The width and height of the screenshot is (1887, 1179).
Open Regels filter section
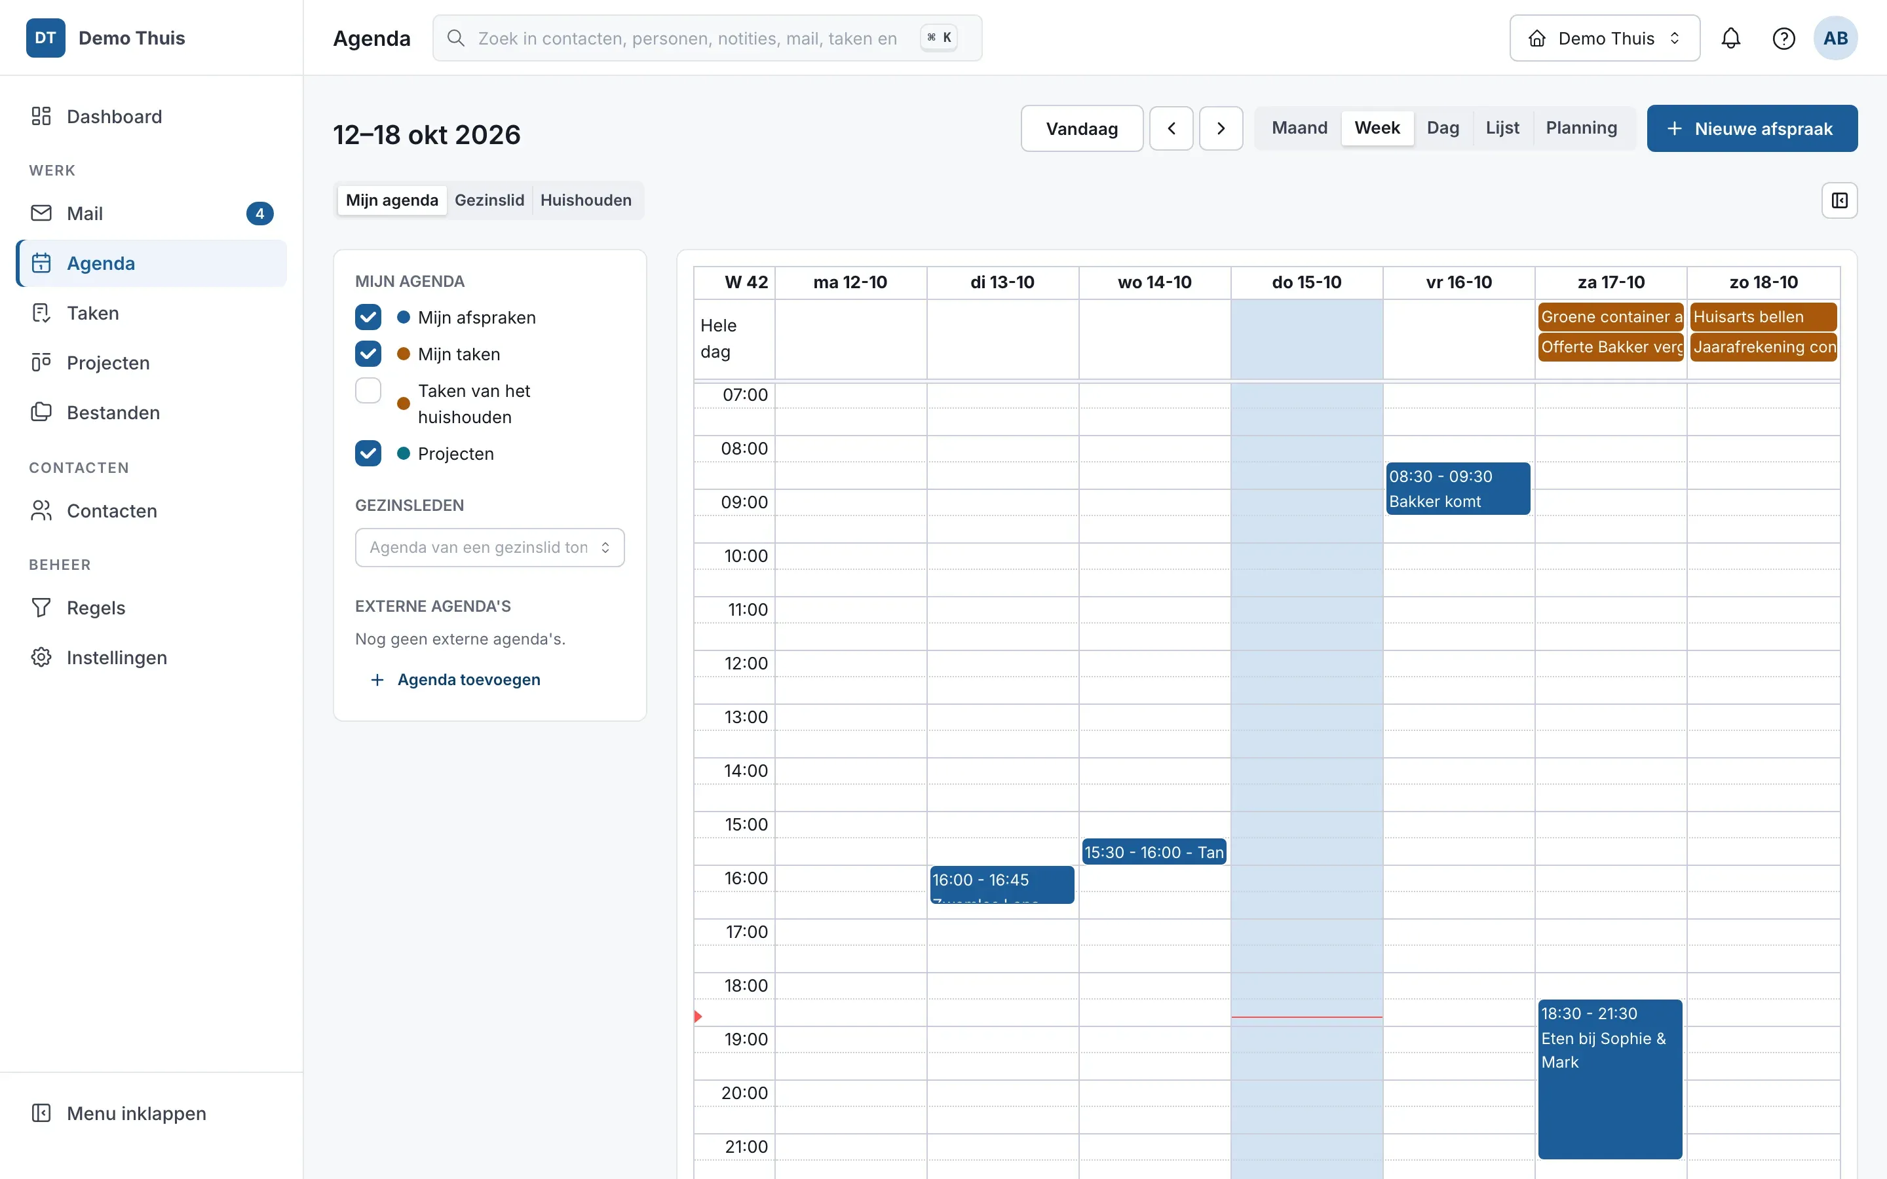click(x=151, y=607)
